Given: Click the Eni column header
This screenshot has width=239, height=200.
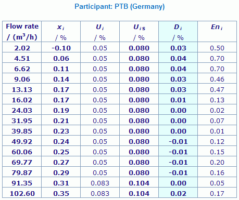Looking at the screenshot, I should coord(217,32).
